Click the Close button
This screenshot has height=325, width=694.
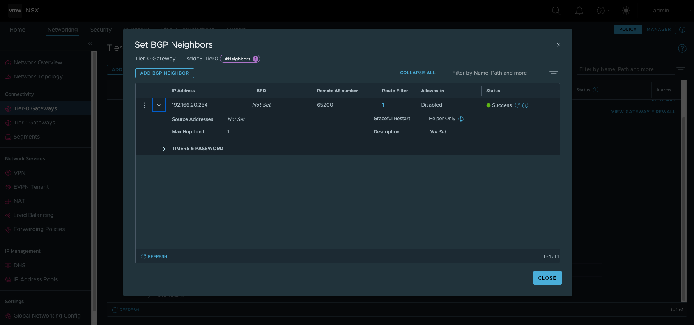pyautogui.click(x=547, y=278)
